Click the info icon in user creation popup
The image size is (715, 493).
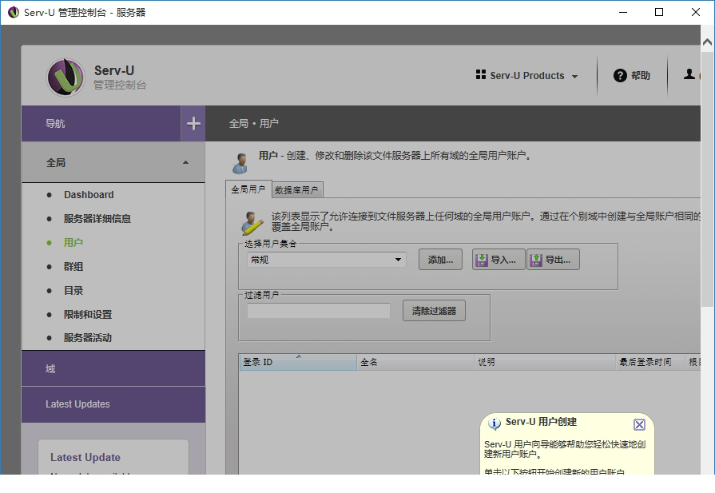click(x=495, y=423)
